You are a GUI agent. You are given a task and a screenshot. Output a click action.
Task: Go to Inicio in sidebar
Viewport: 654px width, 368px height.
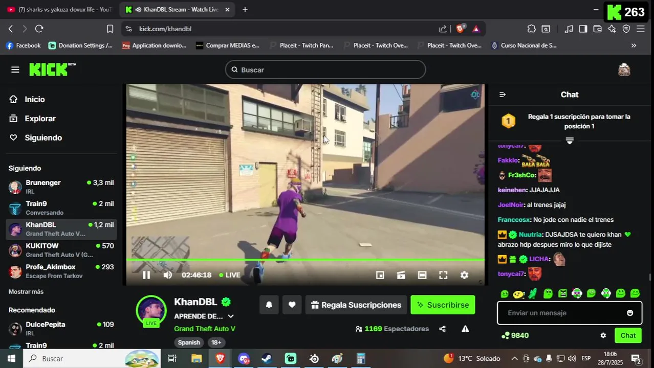point(35,100)
